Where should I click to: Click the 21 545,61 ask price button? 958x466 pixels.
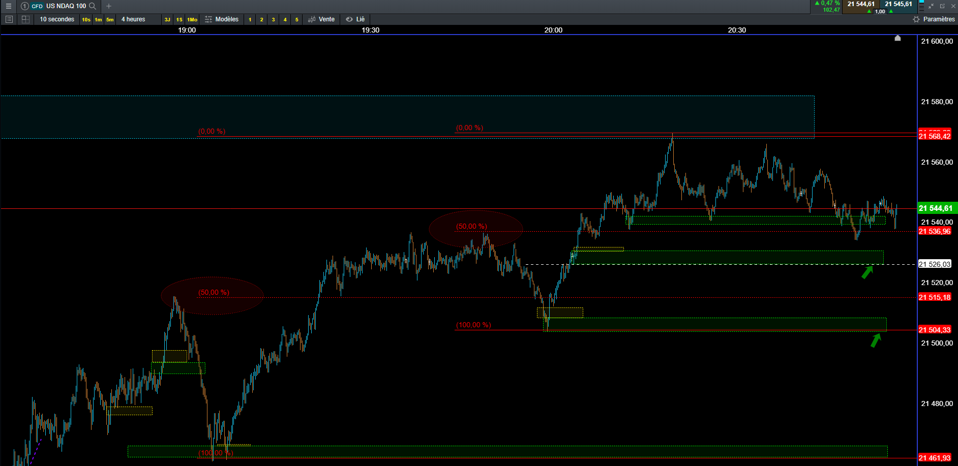coord(899,4)
